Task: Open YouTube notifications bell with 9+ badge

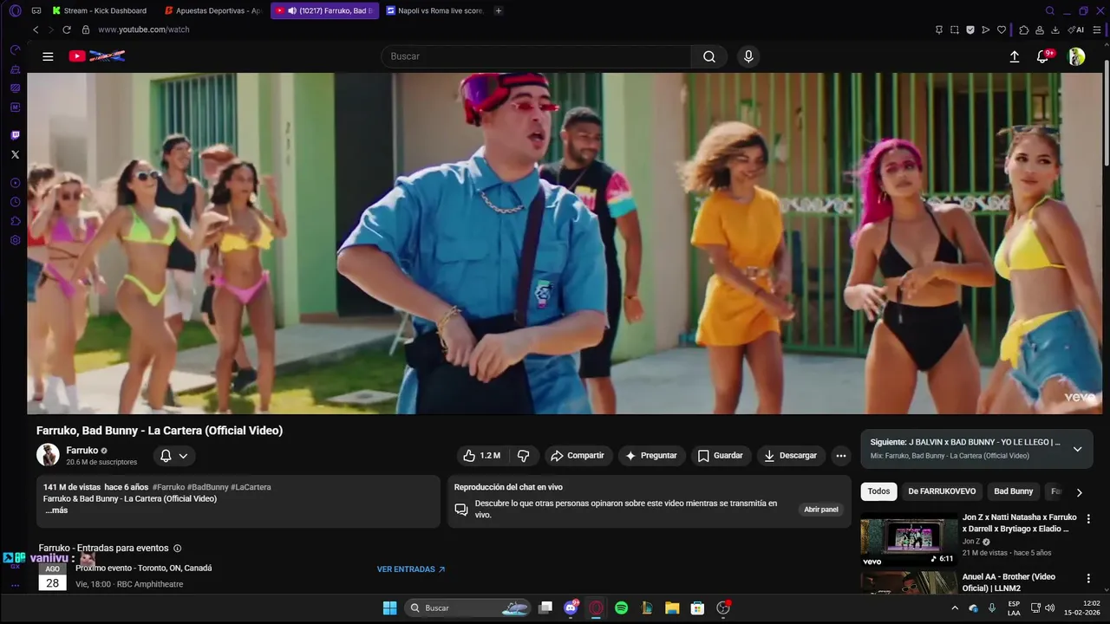Action: coord(1043,56)
